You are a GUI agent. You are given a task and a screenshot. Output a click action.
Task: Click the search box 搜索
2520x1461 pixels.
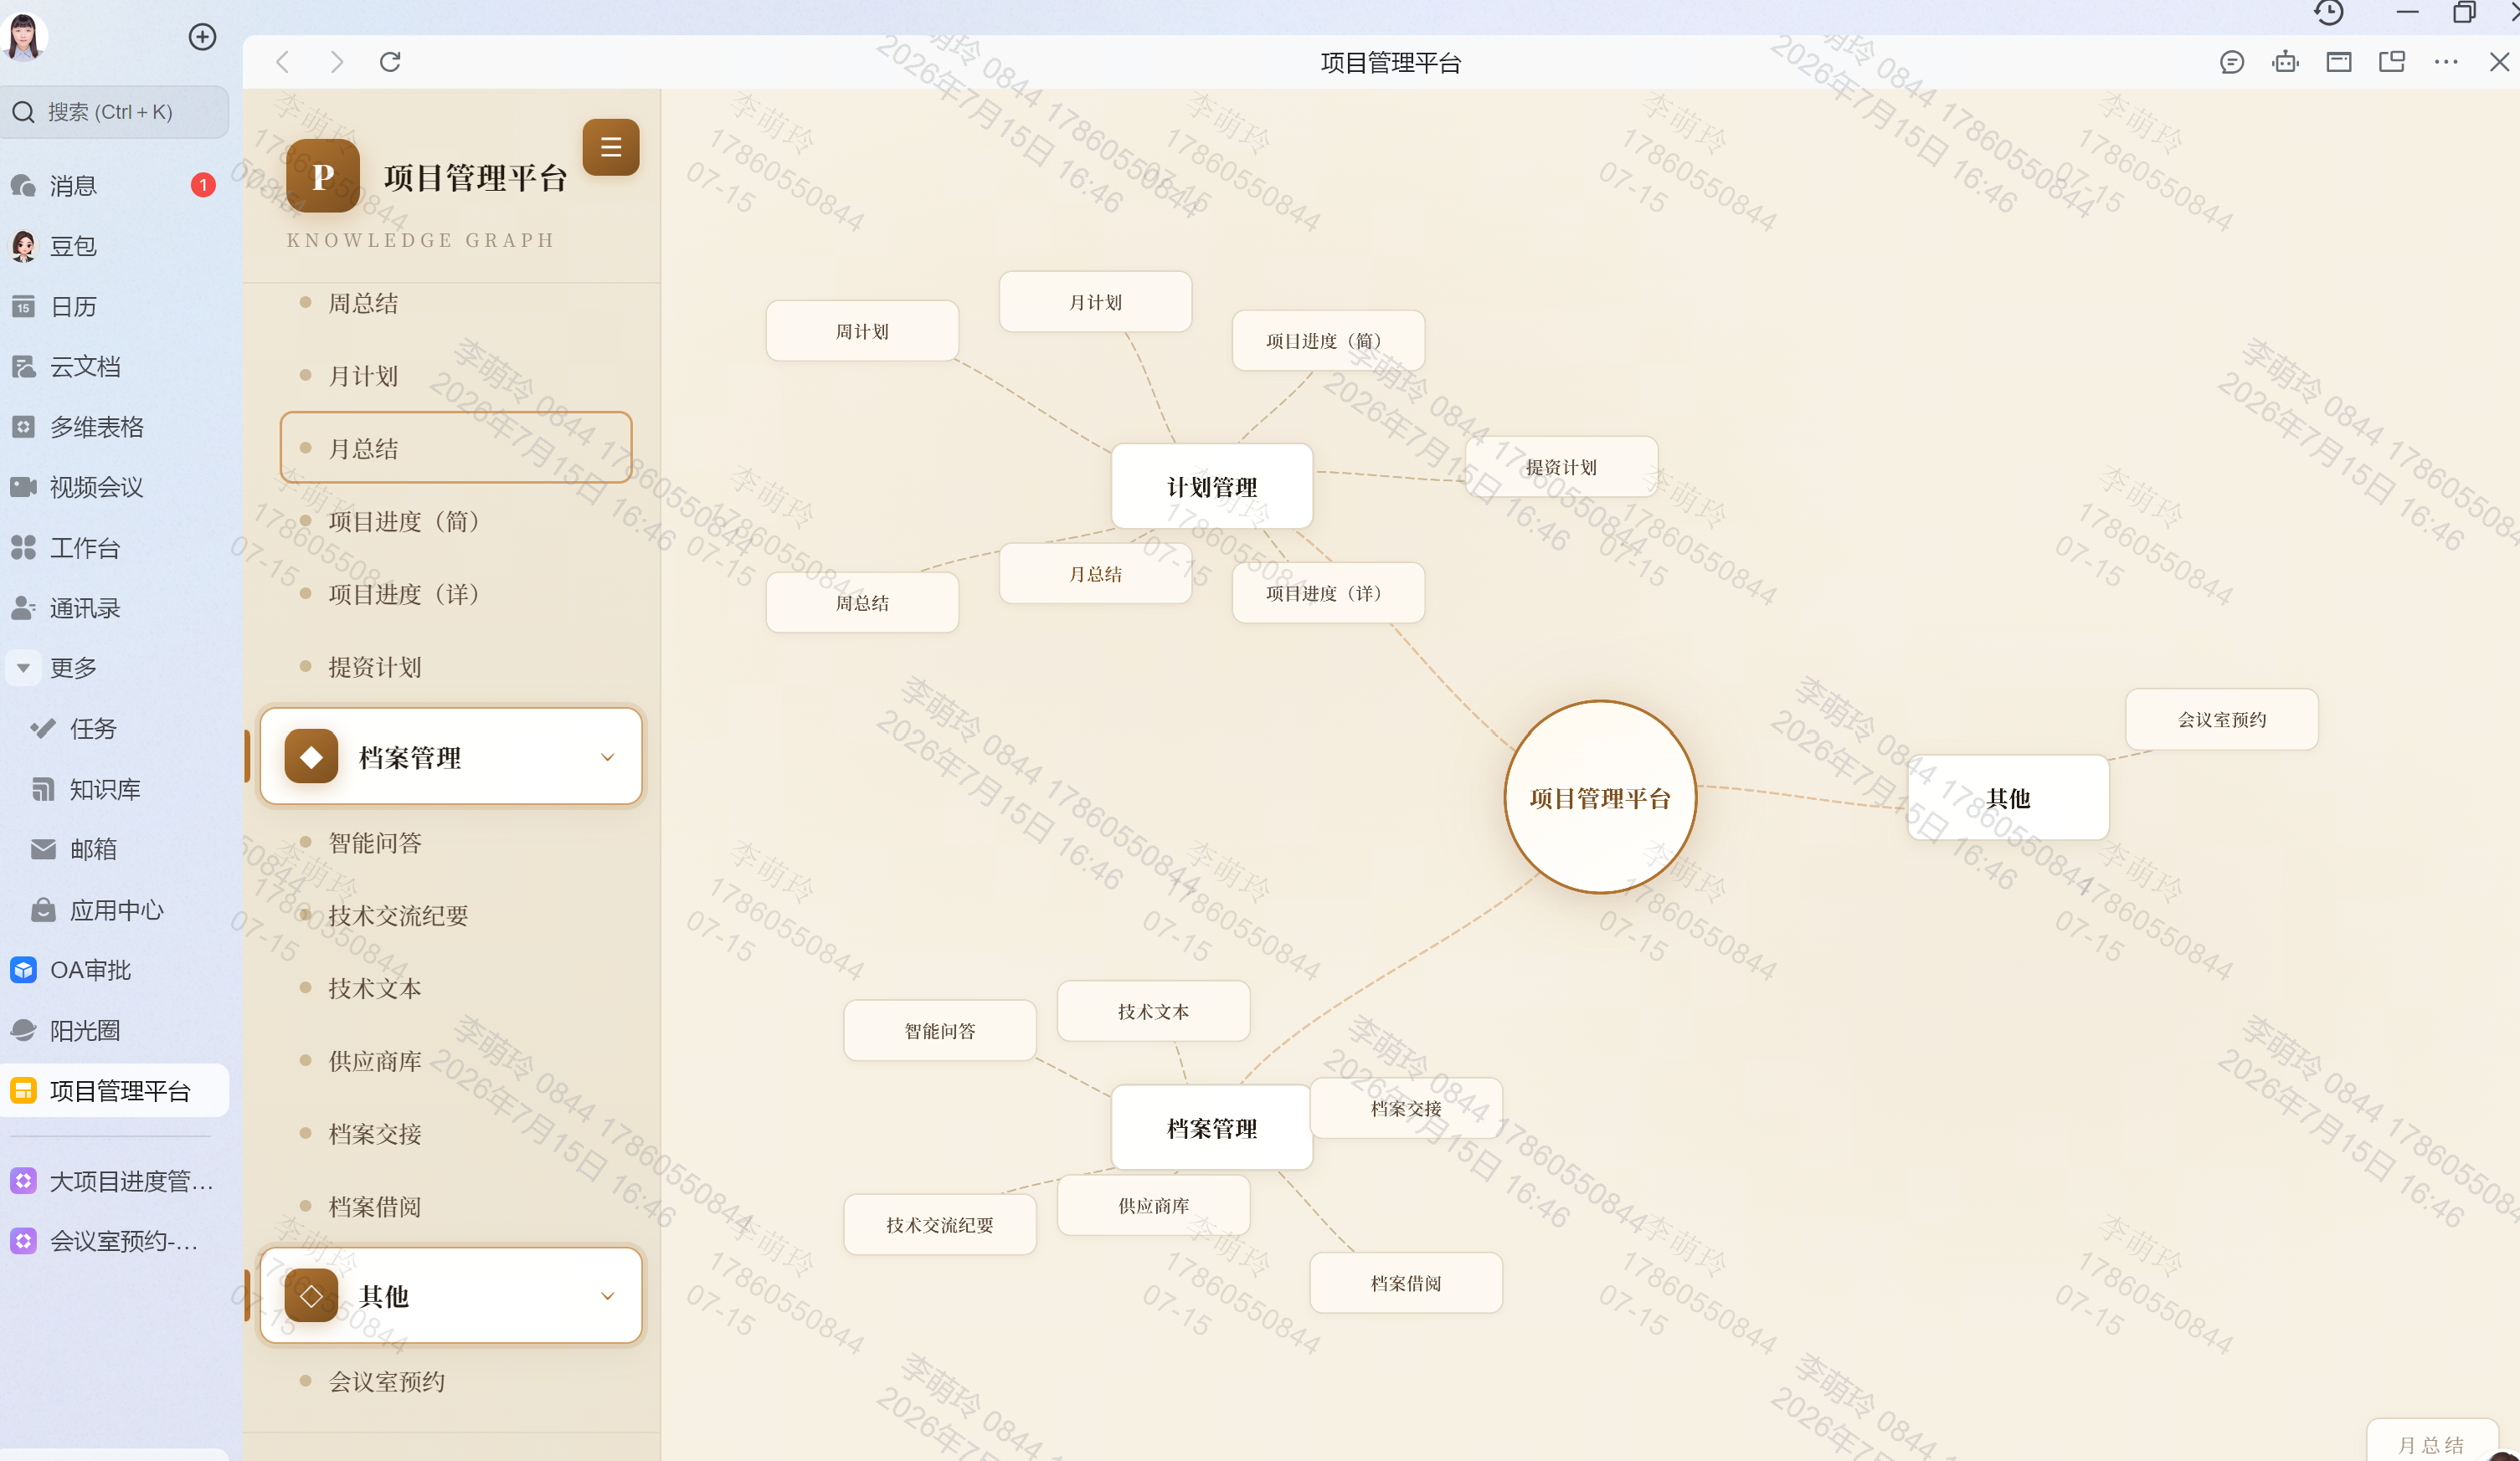(x=115, y=112)
